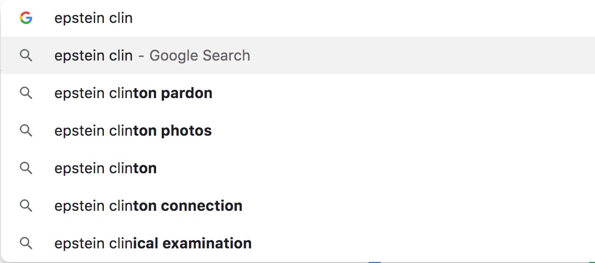The image size is (595, 263).
Task: Click magnifier icon beside 'epstein clin - Google Search'
Action: 26,55
